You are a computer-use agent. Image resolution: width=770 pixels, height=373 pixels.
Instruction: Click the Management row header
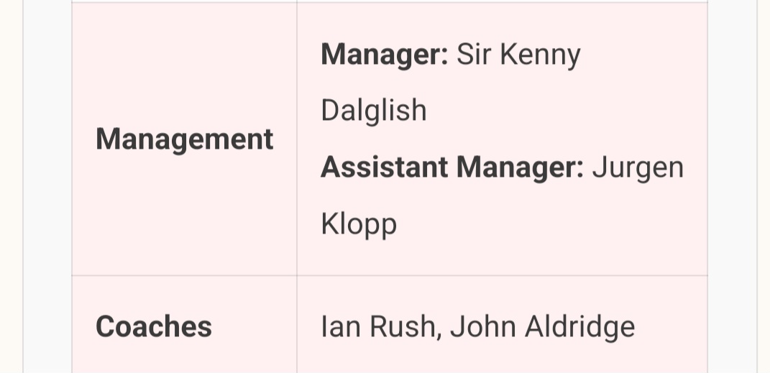coord(184,139)
